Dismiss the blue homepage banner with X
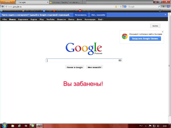Screen dimensions: 171x128 165,15
